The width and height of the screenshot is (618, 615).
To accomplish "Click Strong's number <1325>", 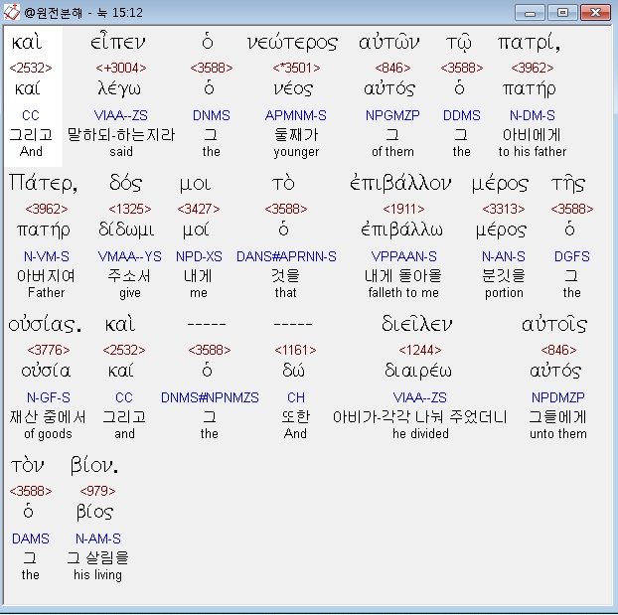I will pyautogui.click(x=130, y=209).
